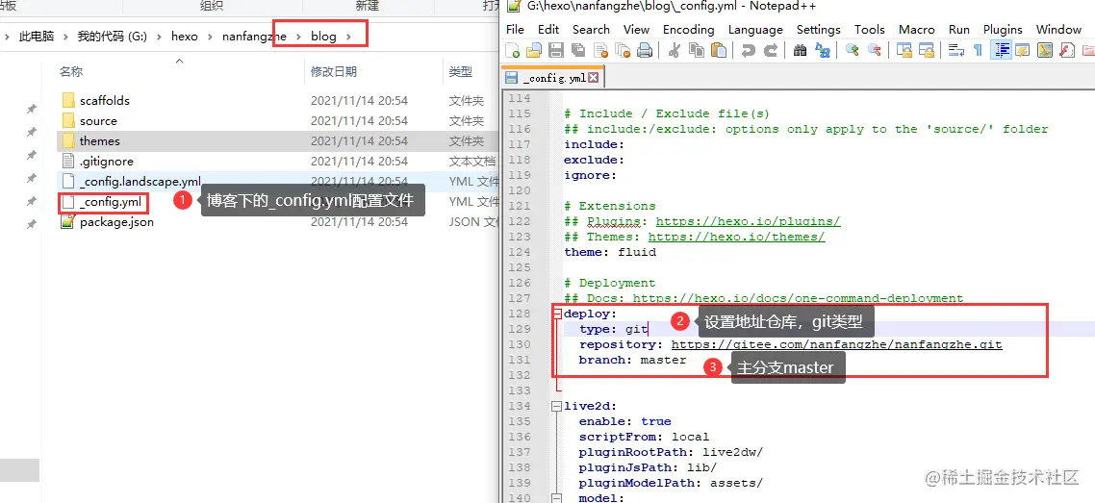This screenshot has height=503, width=1095.
Task: Click the Close All documents toolbar icon
Action: tap(622, 50)
